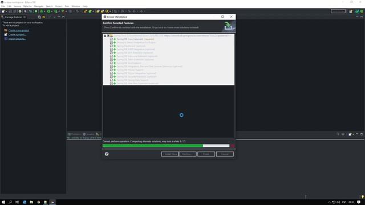Toggle the root Spring Tools feature checkbox
The width and height of the screenshot is (365, 205).
pyautogui.click(x=108, y=36)
